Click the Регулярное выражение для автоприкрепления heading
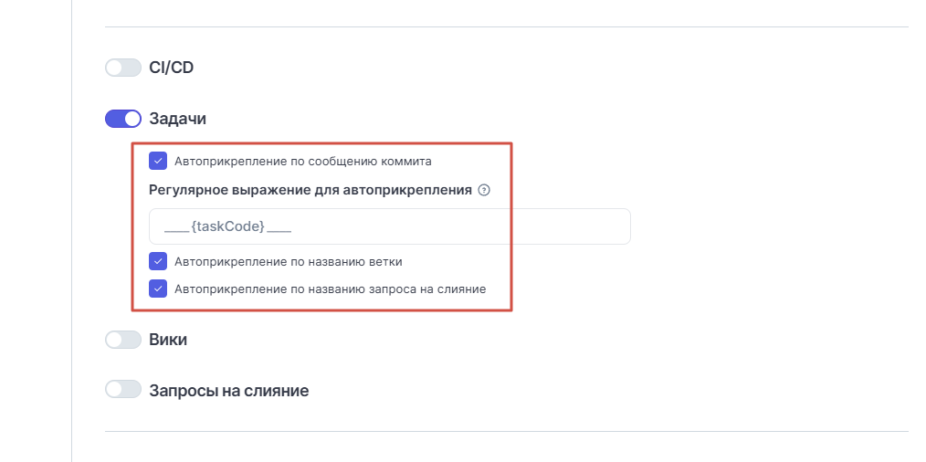 (310, 190)
